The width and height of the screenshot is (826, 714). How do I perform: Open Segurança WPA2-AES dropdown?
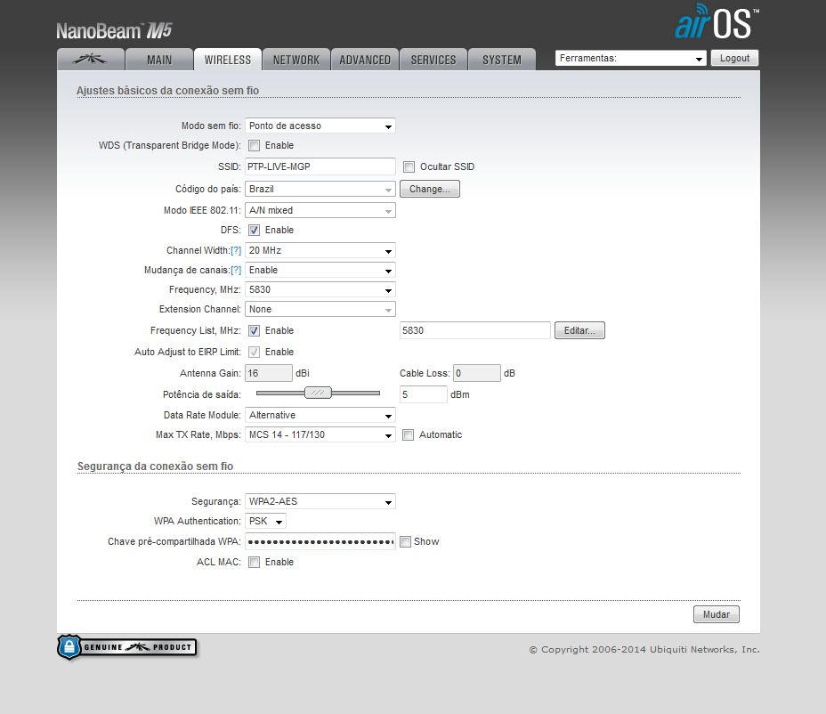pyautogui.click(x=320, y=501)
